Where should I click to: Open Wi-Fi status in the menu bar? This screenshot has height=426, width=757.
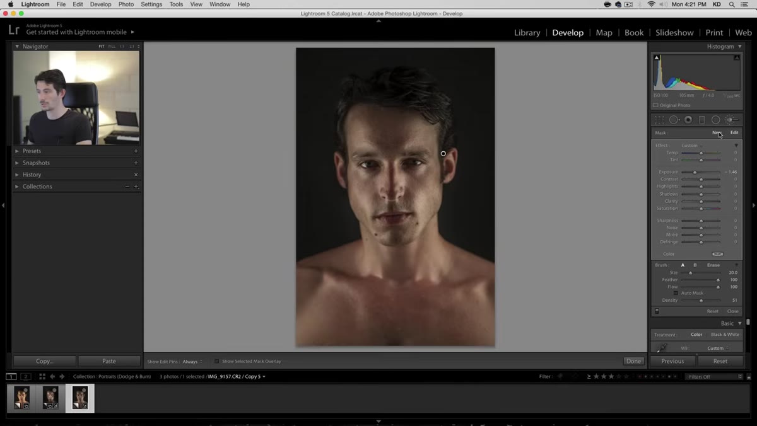pos(651,4)
